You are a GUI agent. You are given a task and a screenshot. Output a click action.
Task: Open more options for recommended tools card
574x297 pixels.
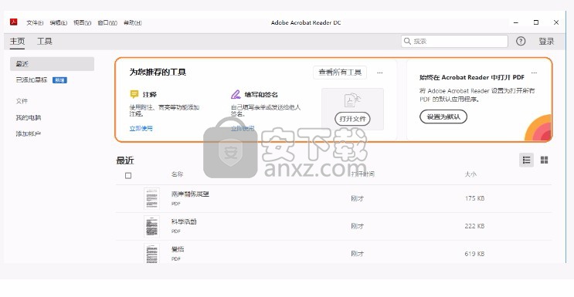379,73
